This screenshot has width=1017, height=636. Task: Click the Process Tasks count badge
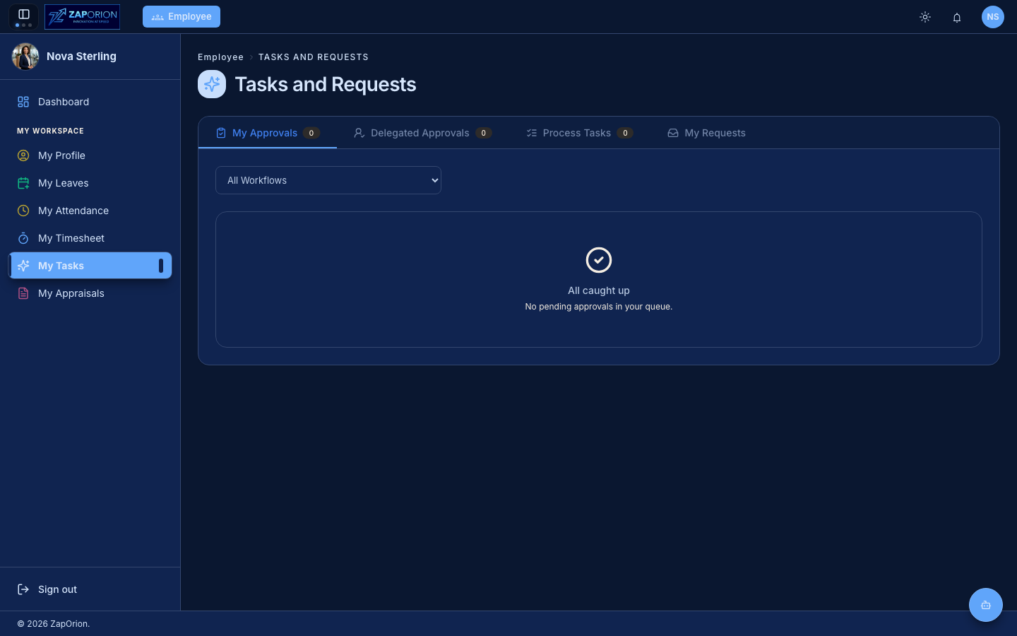click(625, 133)
